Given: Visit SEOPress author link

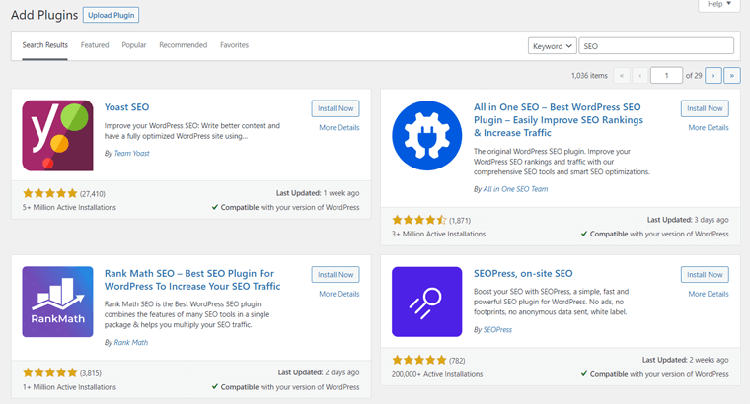Looking at the screenshot, I should pos(497,329).
